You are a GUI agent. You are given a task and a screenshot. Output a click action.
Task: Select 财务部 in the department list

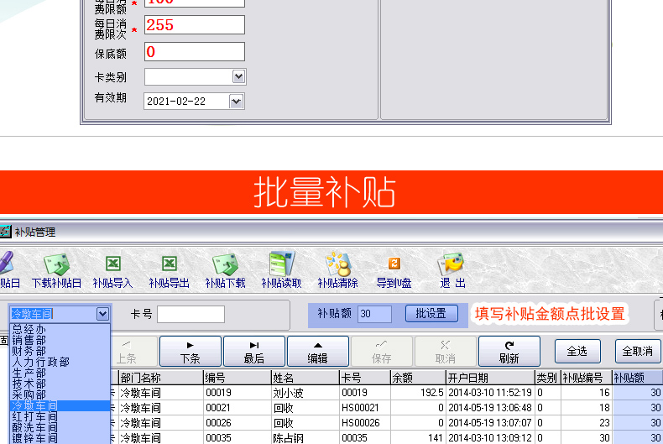29,351
